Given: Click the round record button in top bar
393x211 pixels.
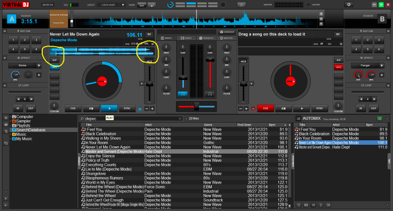Looking at the screenshot, I should point(223,4).
